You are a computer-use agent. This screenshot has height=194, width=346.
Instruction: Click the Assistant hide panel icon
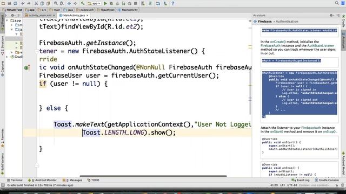pos(338,16)
